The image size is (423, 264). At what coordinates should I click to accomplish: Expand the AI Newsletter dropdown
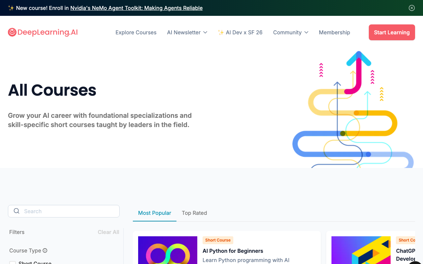coord(187,32)
